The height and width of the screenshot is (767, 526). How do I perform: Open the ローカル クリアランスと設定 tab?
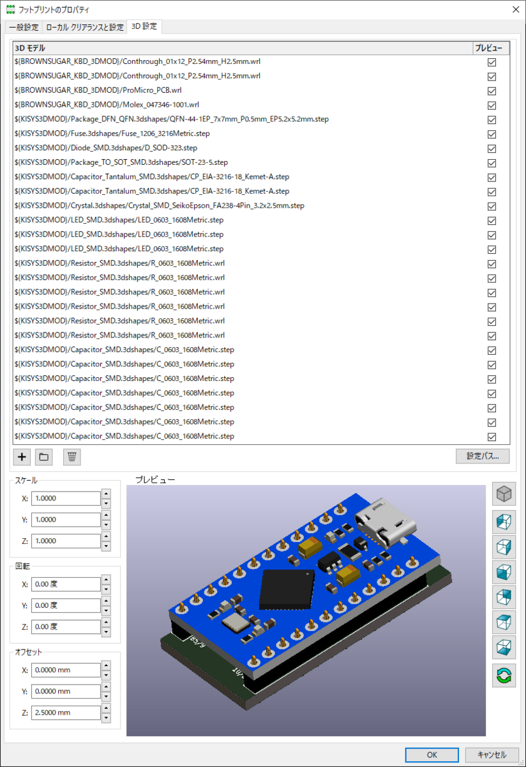point(83,27)
